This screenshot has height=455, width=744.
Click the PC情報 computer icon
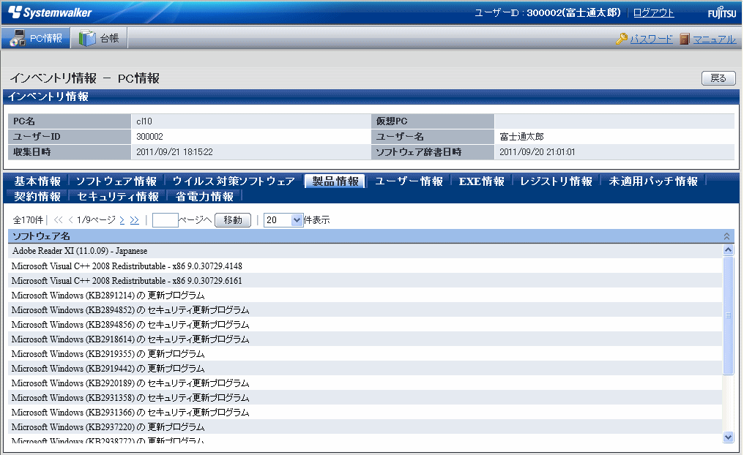click(17, 38)
